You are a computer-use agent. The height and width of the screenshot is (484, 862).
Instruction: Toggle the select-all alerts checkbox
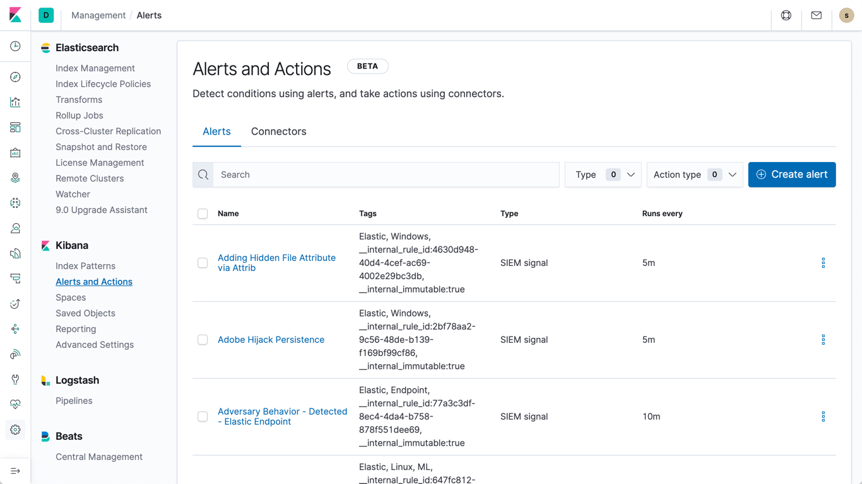tap(203, 214)
